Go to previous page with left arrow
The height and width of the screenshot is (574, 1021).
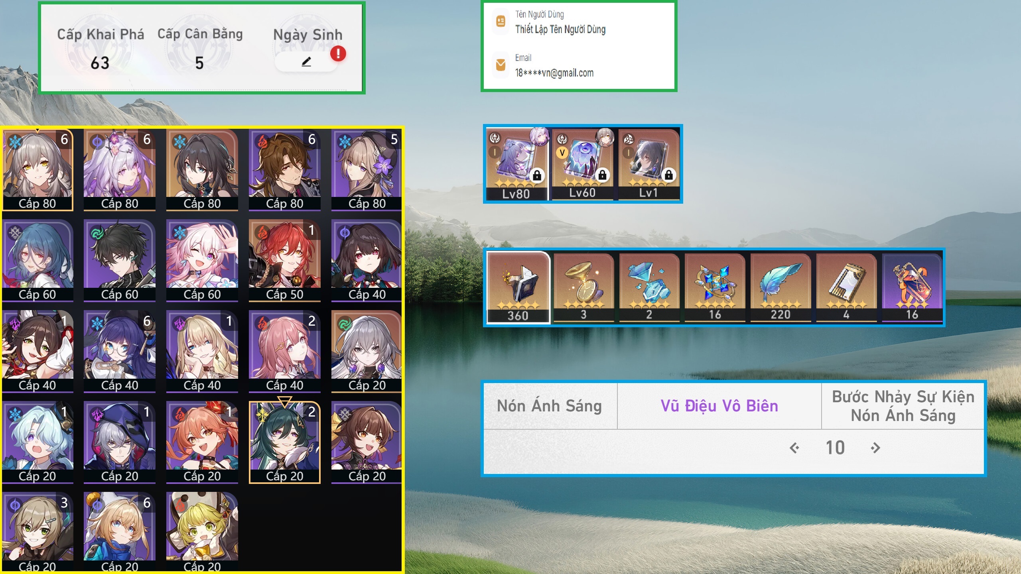tap(794, 448)
